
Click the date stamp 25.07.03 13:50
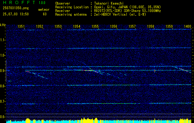16,14
